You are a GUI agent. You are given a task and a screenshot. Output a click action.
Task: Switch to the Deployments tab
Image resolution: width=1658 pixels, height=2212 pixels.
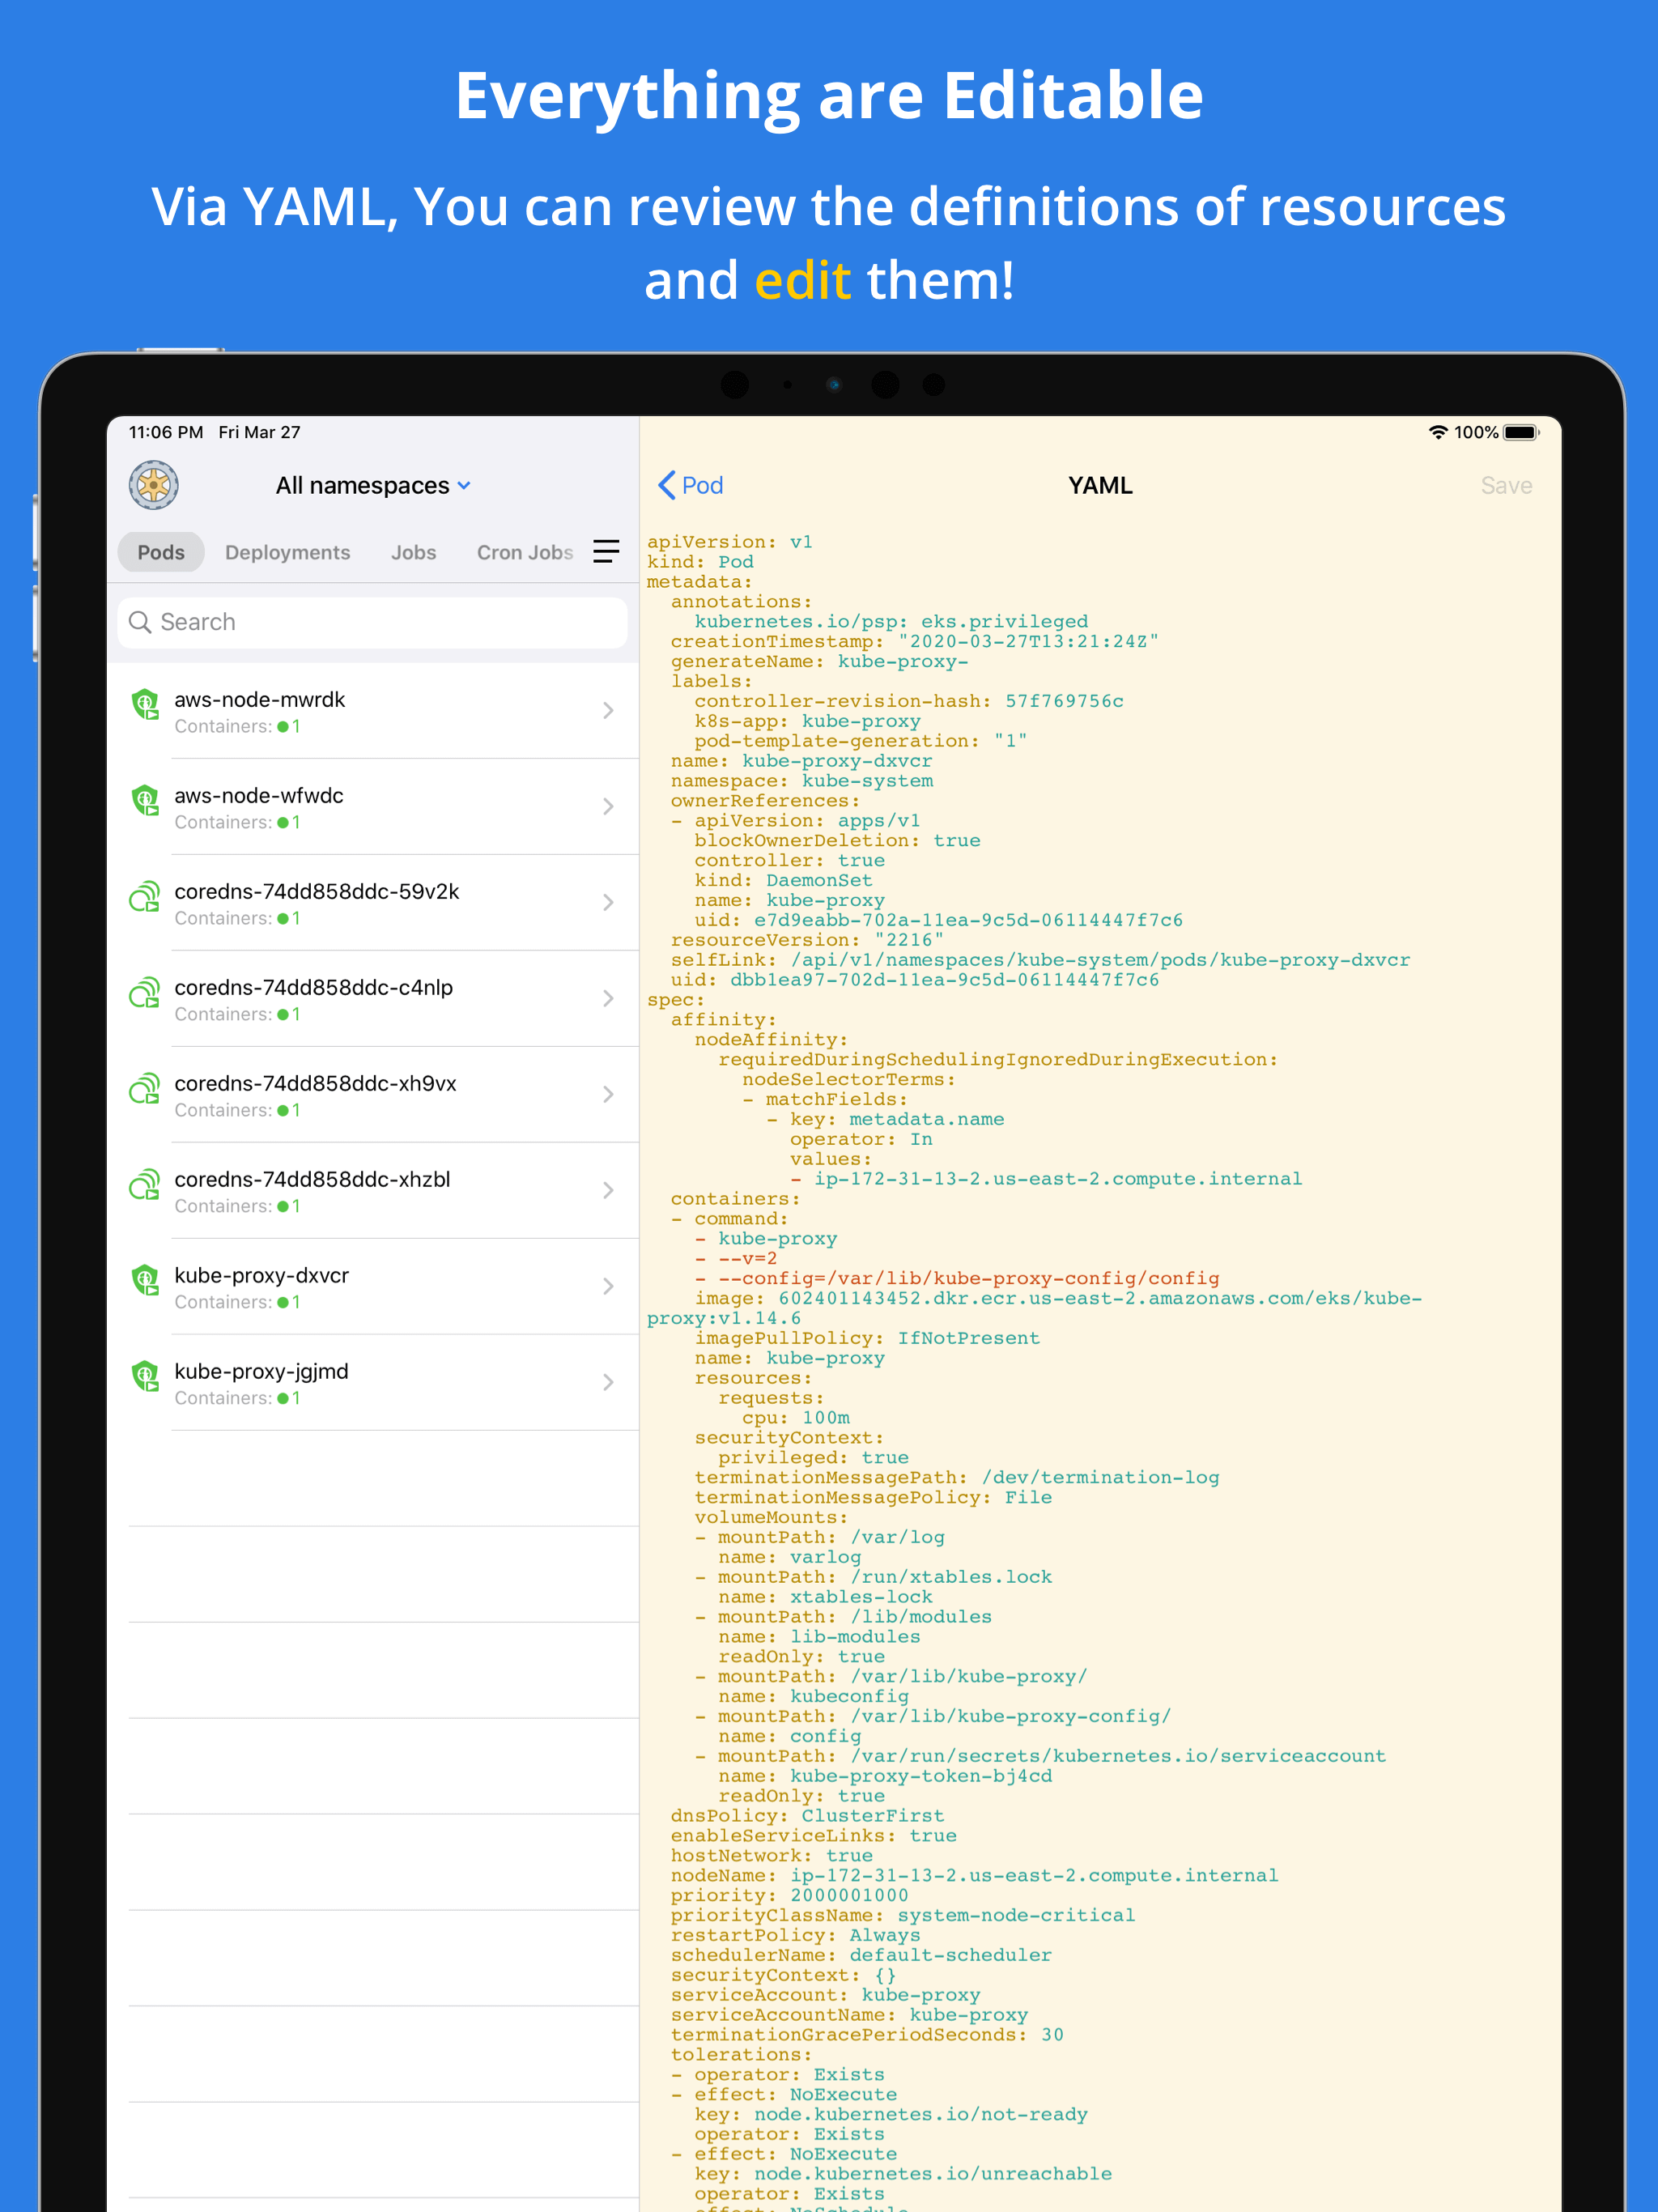(287, 551)
